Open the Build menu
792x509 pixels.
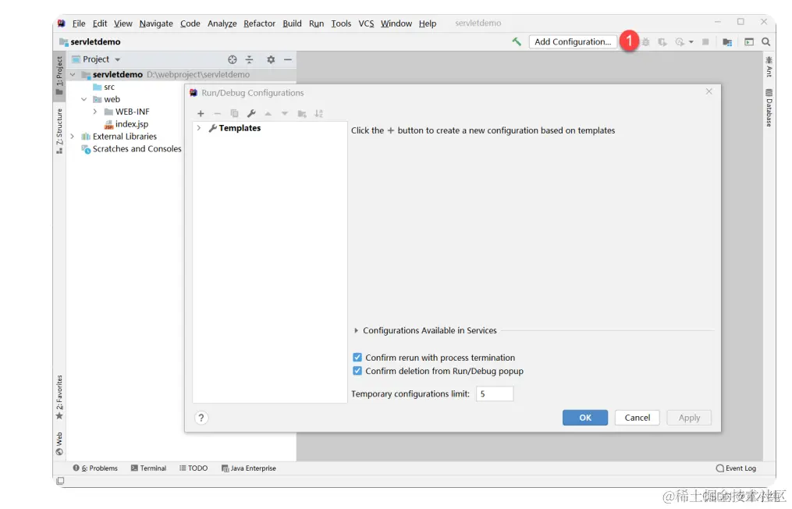(292, 23)
